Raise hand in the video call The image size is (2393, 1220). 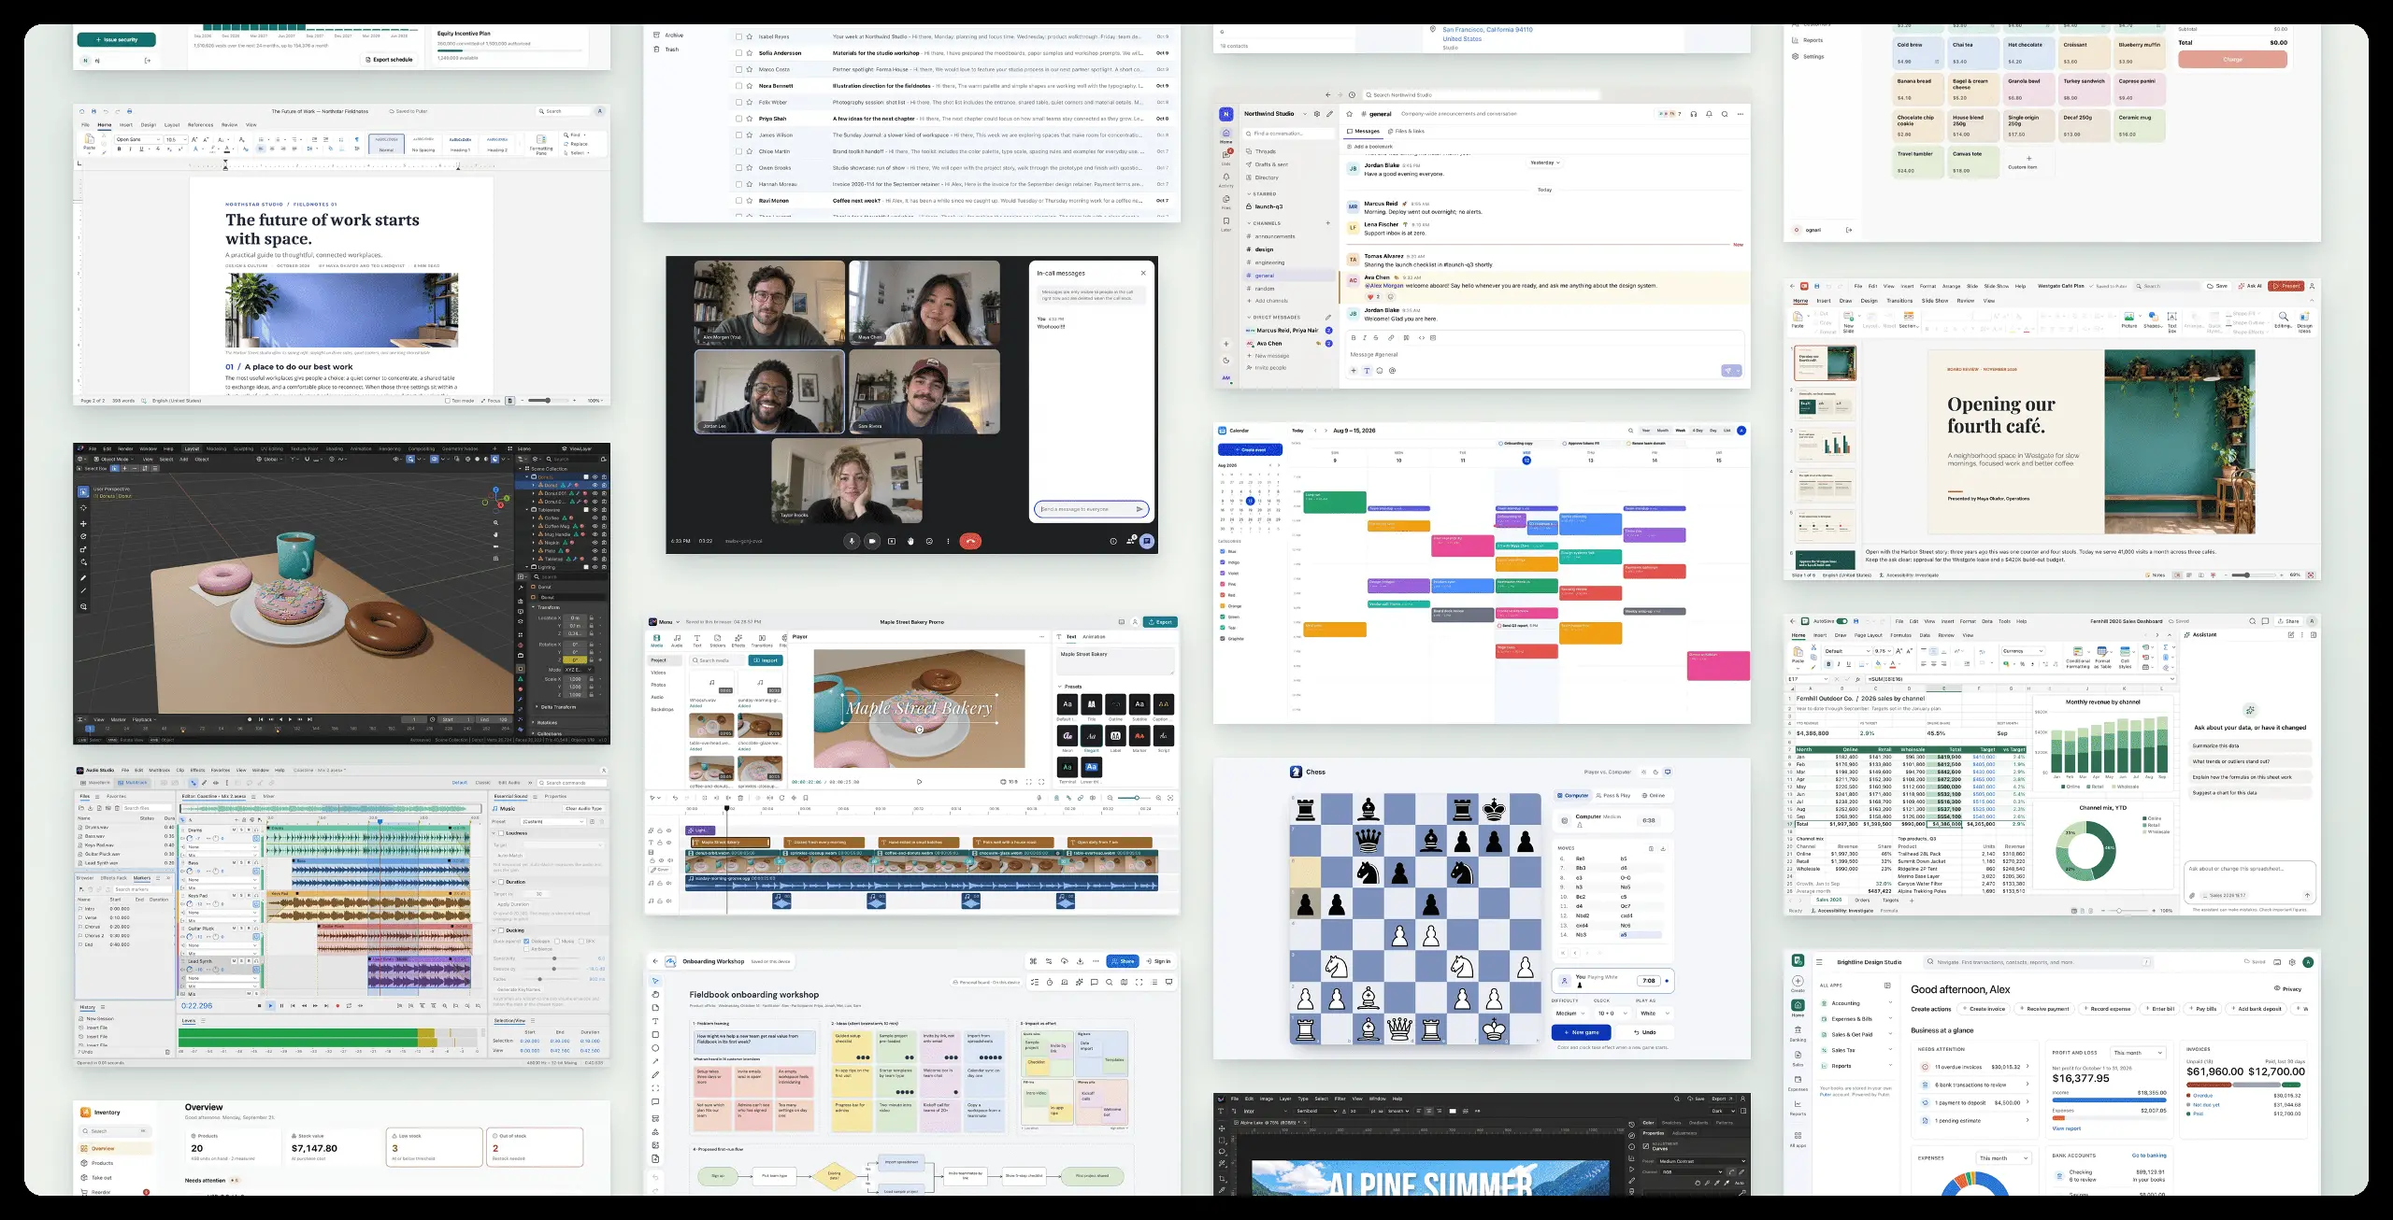click(910, 541)
